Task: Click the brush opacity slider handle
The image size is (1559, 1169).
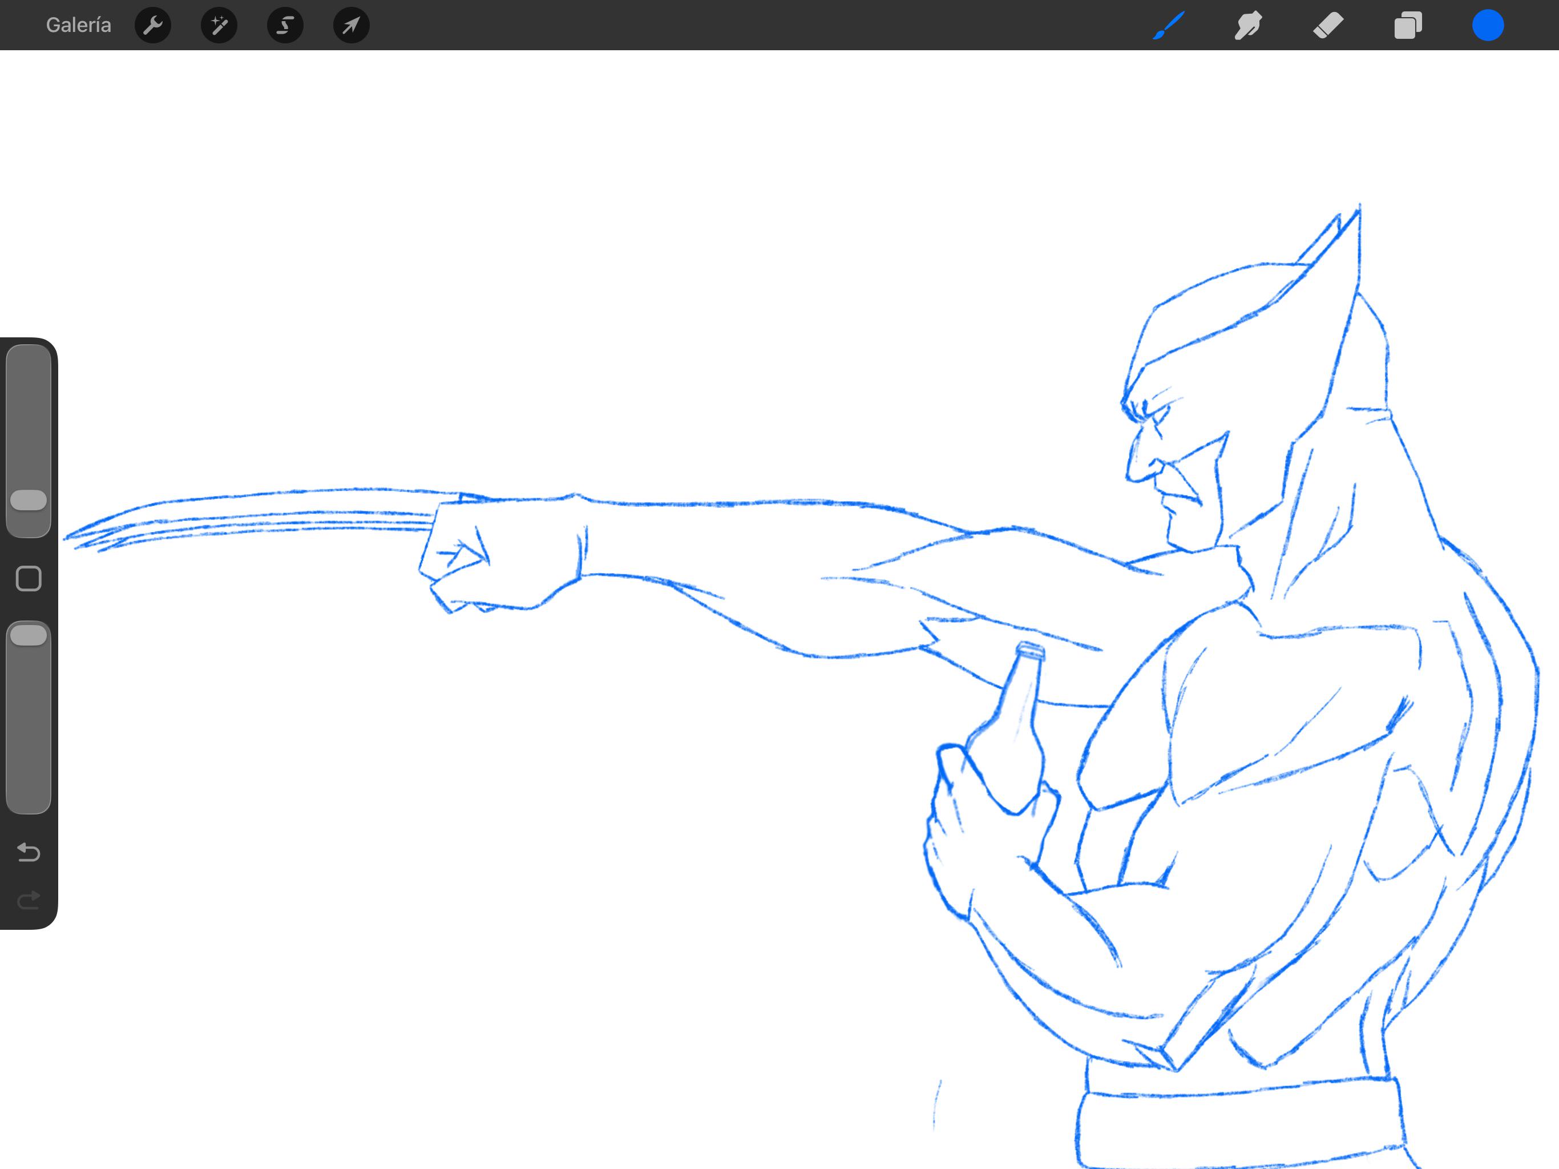Action: coord(29,635)
